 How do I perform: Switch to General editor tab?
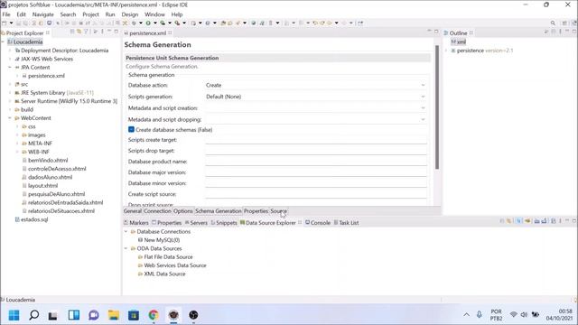pyautogui.click(x=133, y=211)
